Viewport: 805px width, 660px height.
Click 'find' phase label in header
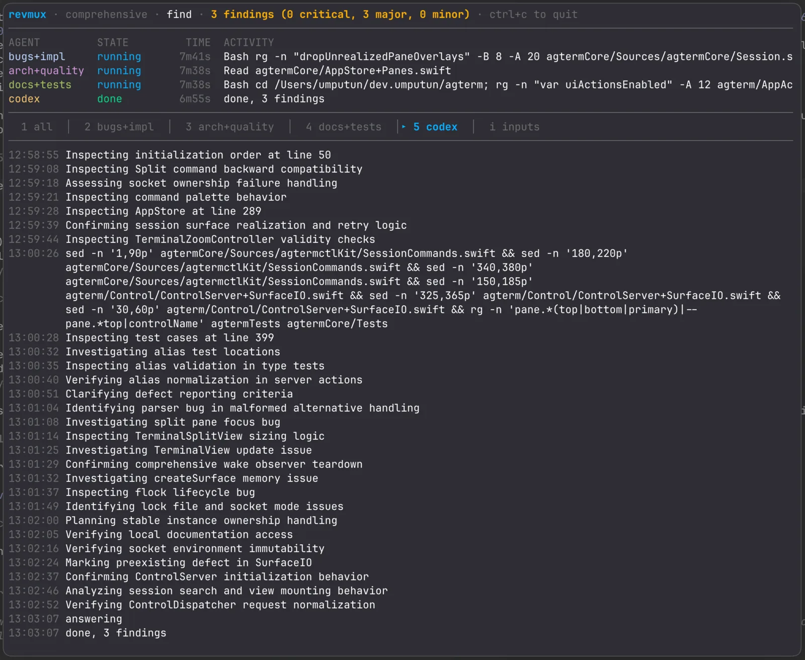coord(179,15)
